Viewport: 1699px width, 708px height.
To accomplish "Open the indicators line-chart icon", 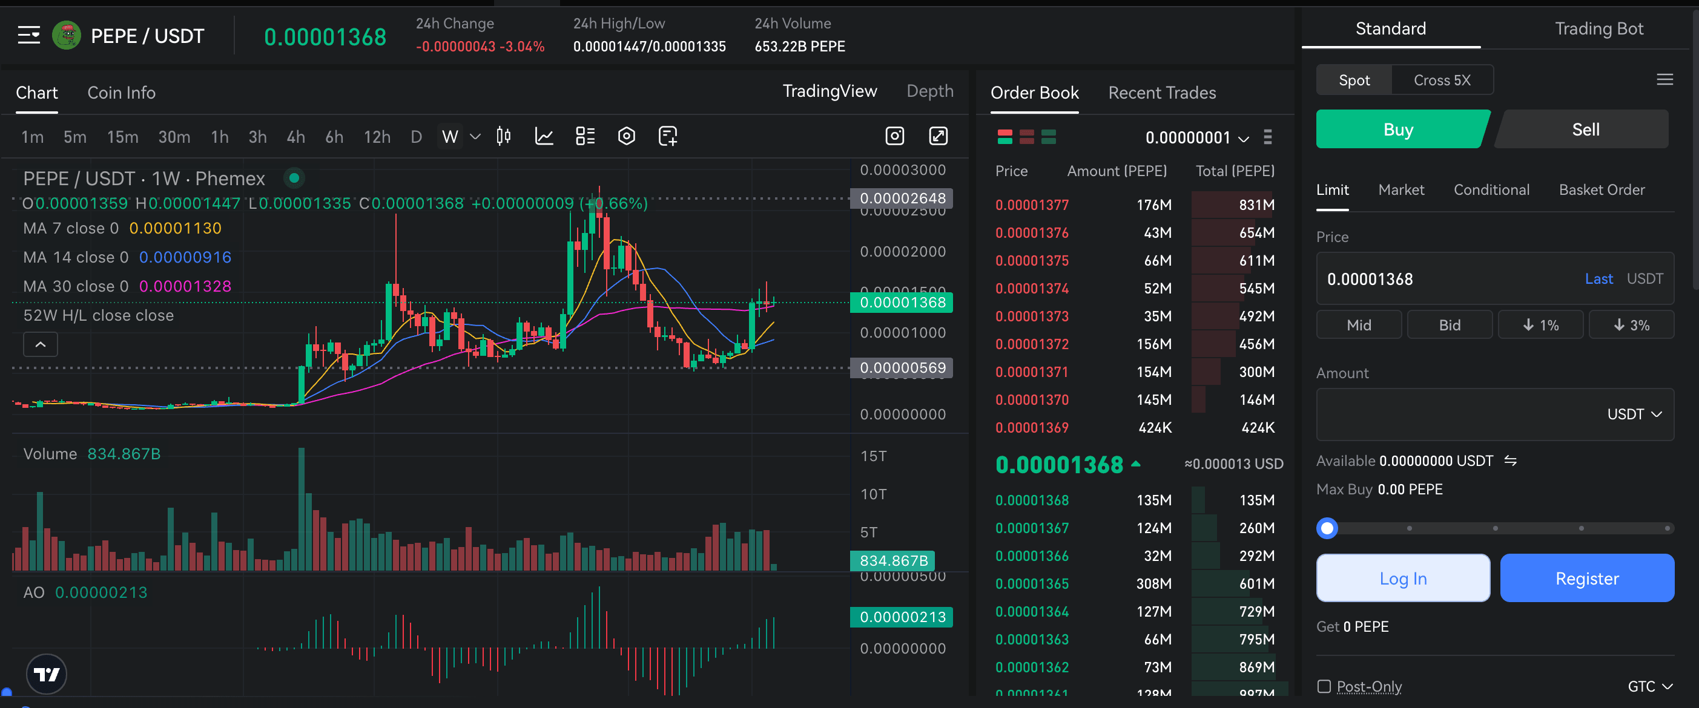I will point(544,136).
